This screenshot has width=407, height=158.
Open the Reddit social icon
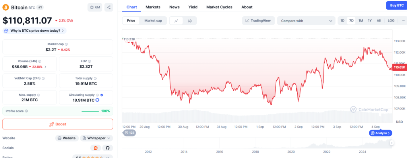pos(96,148)
